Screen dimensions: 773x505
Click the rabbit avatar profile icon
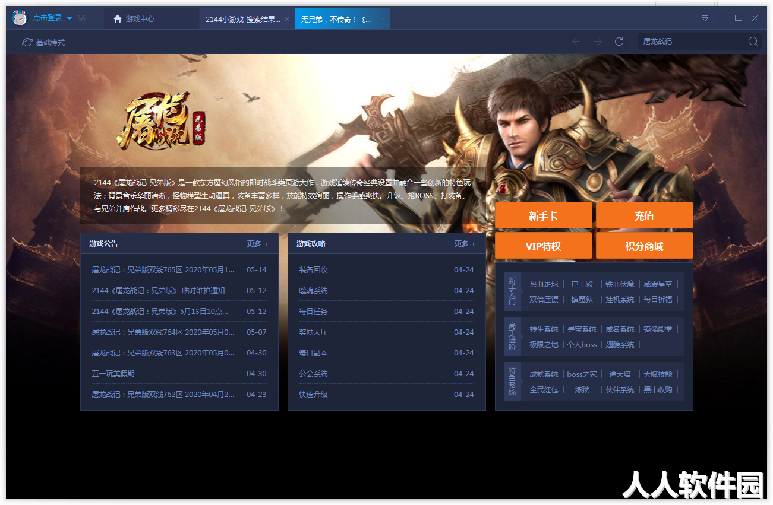point(20,18)
